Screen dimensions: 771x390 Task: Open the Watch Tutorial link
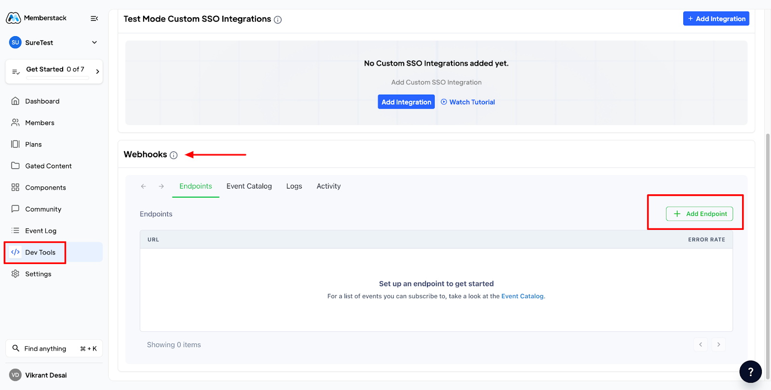click(x=472, y=102)
